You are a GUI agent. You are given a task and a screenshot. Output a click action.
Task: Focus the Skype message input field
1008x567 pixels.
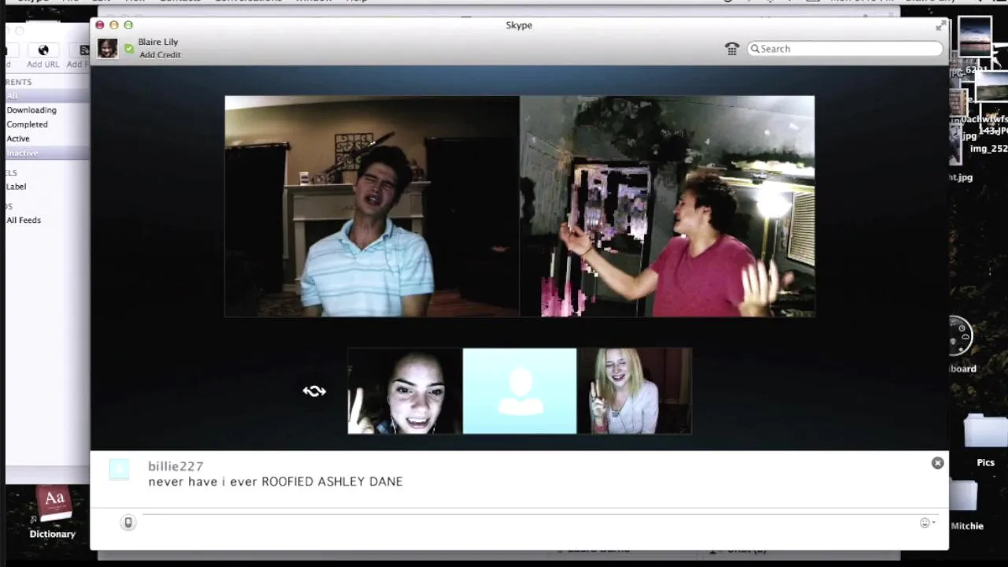[528, 522]
